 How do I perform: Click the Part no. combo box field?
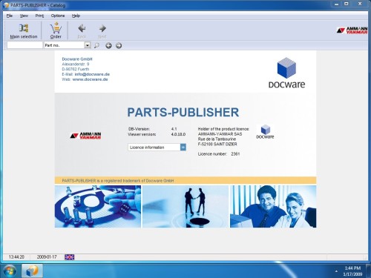(x=67, y=45)
